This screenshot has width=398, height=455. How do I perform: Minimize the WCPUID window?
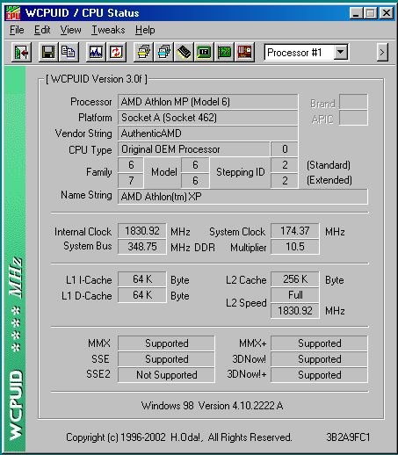[357, 13]
